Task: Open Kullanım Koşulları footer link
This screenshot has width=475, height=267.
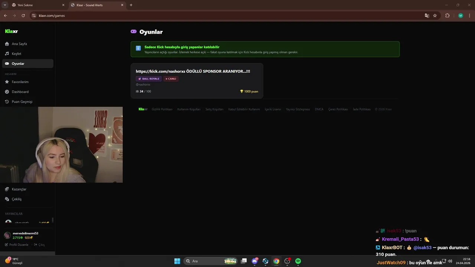Action: point(189,109)
